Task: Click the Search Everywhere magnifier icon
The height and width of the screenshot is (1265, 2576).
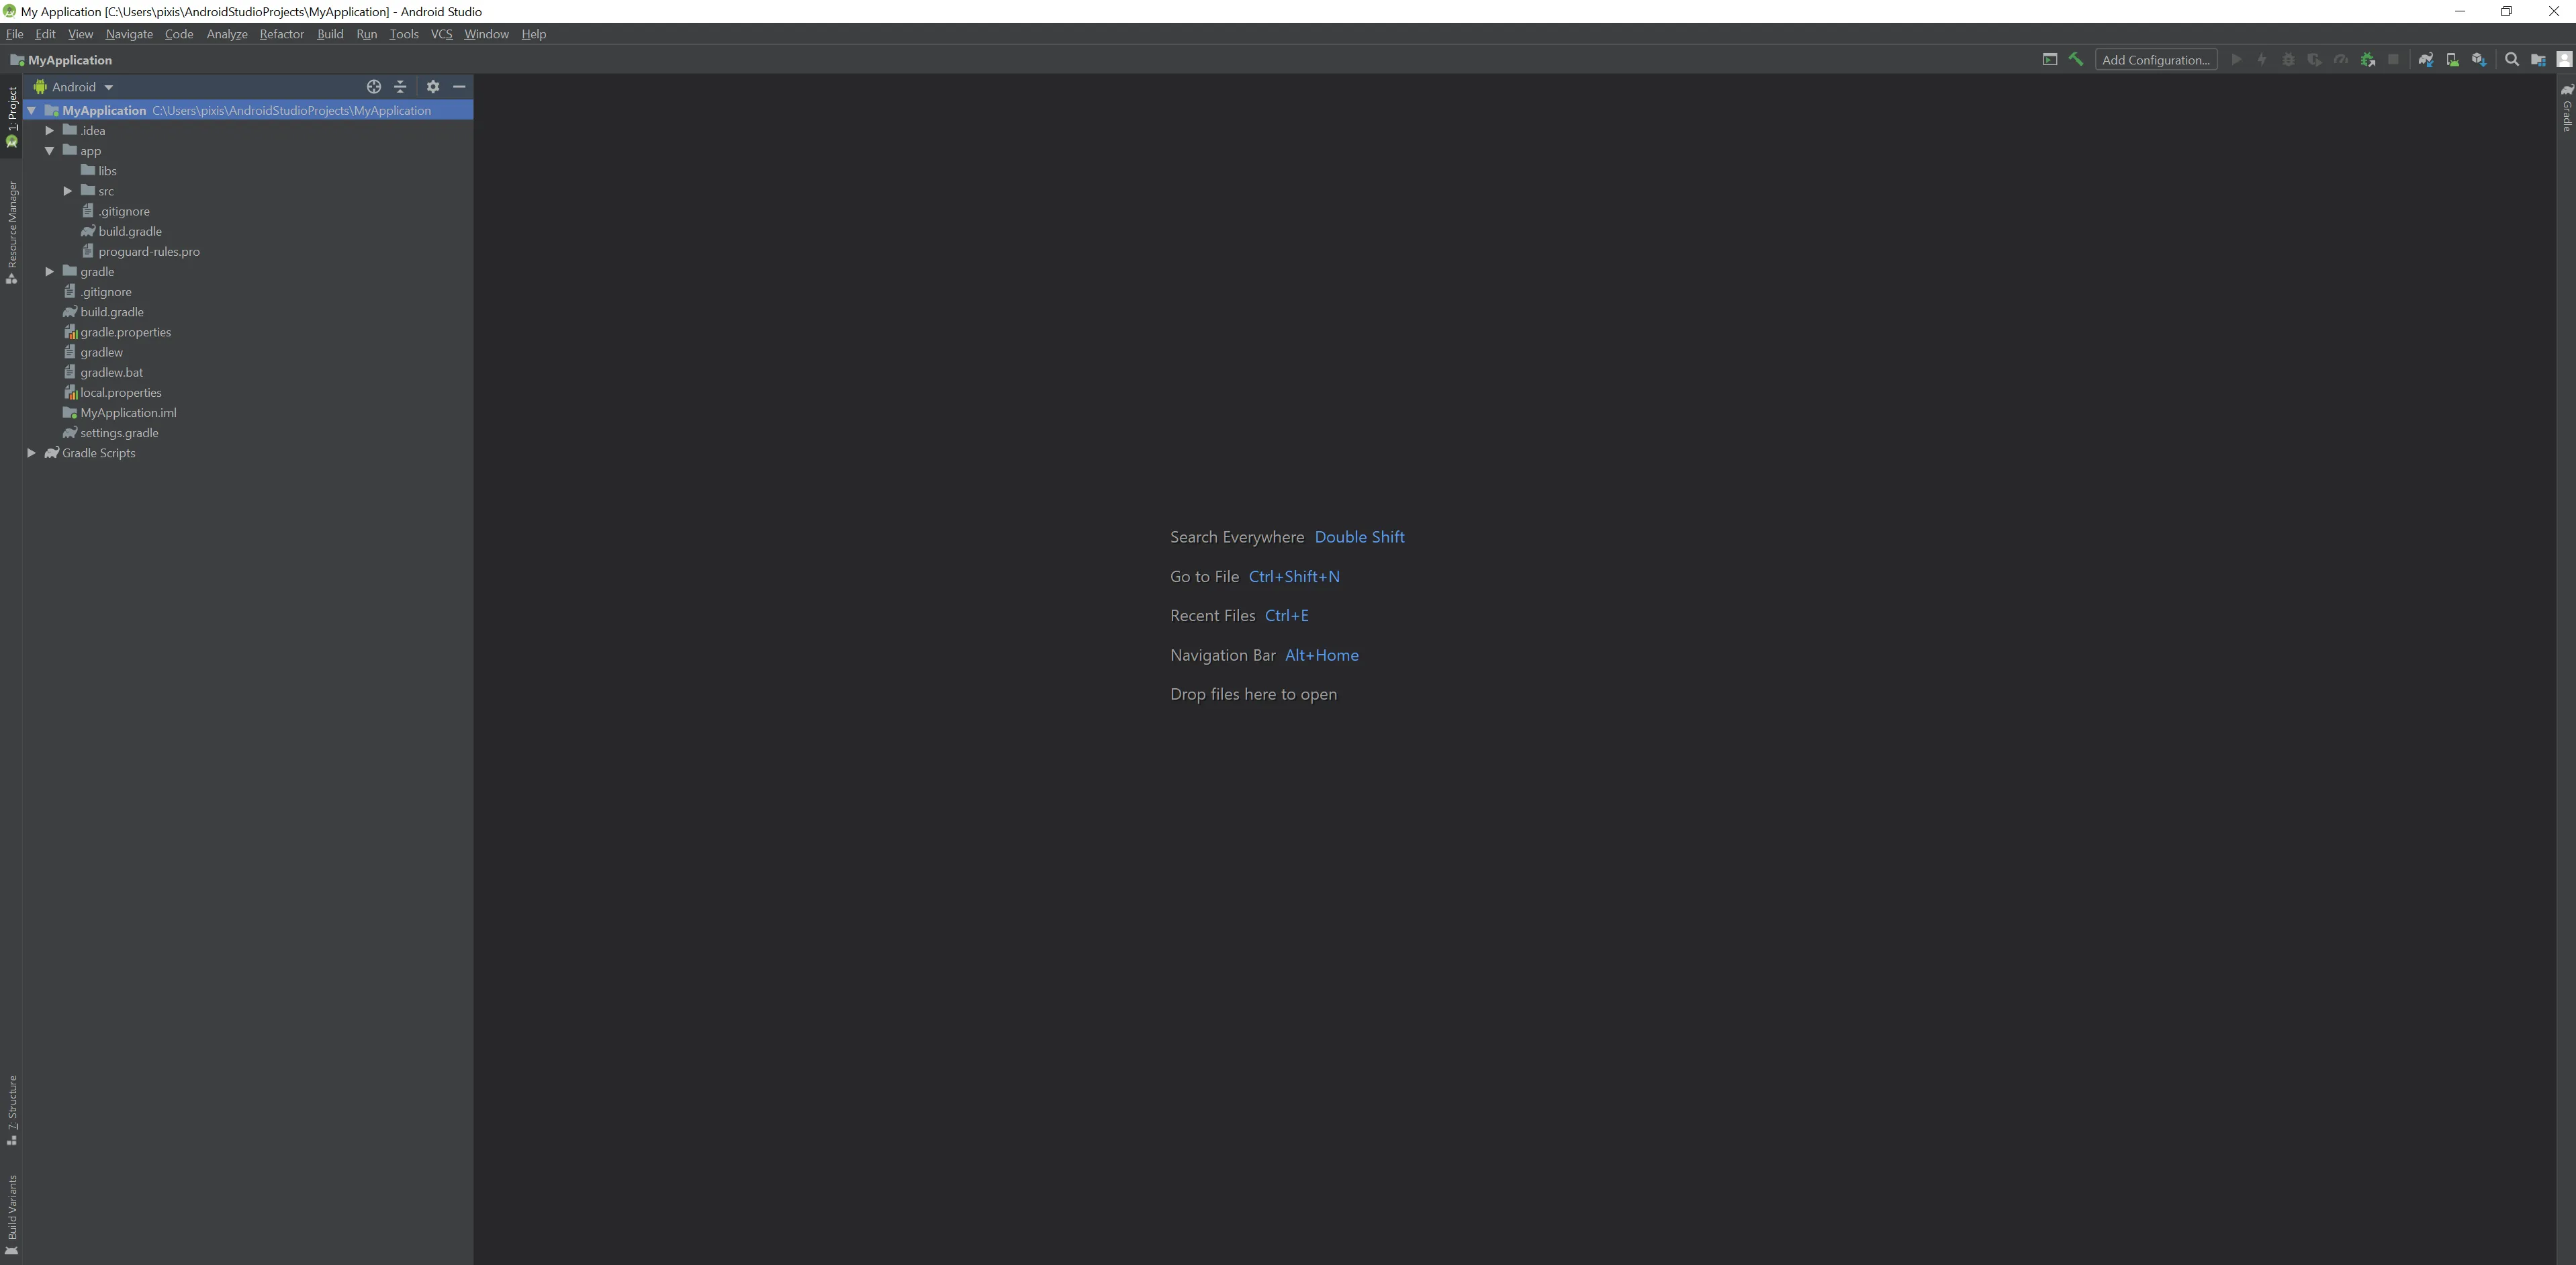Action: tap(2511, 60)
